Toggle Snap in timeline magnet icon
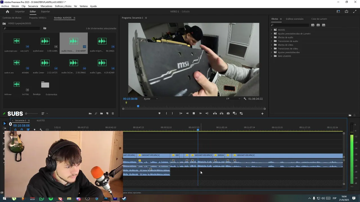Screen dimensions: 360x202 pyautogui.click(x=22, y=130)
